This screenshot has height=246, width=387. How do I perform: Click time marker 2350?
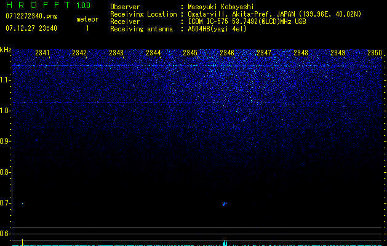375,53
